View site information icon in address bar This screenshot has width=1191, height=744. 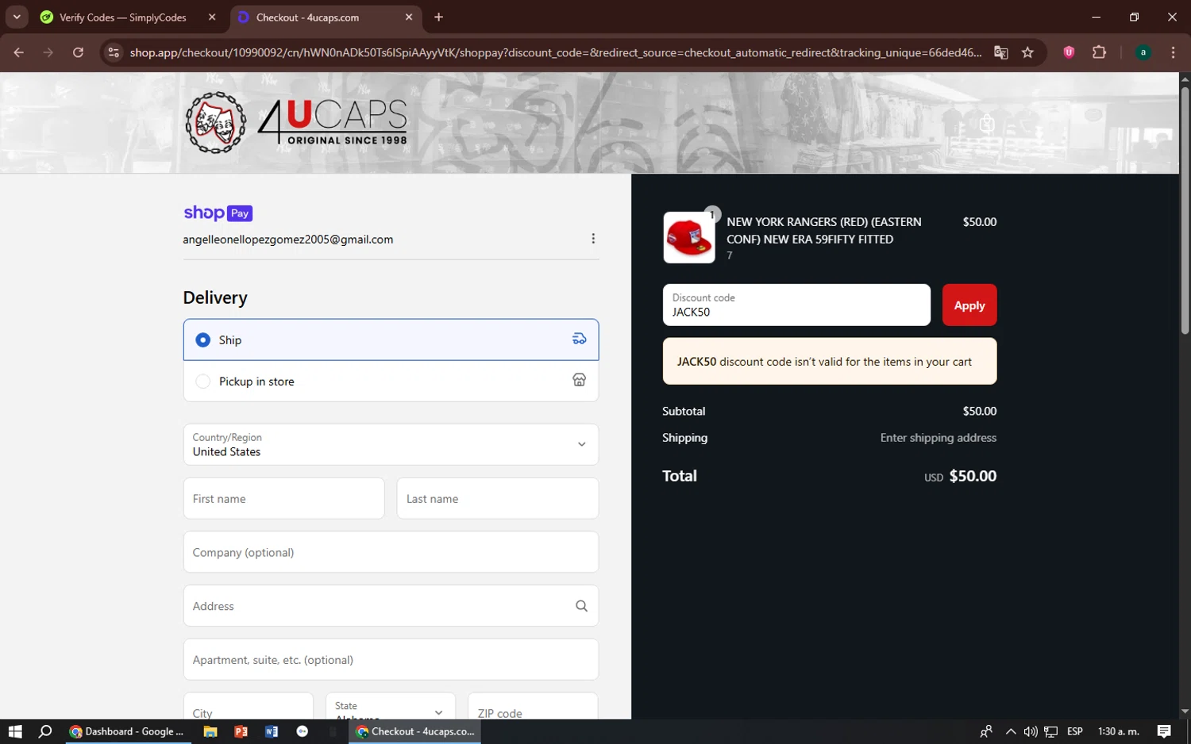(114, 52)
